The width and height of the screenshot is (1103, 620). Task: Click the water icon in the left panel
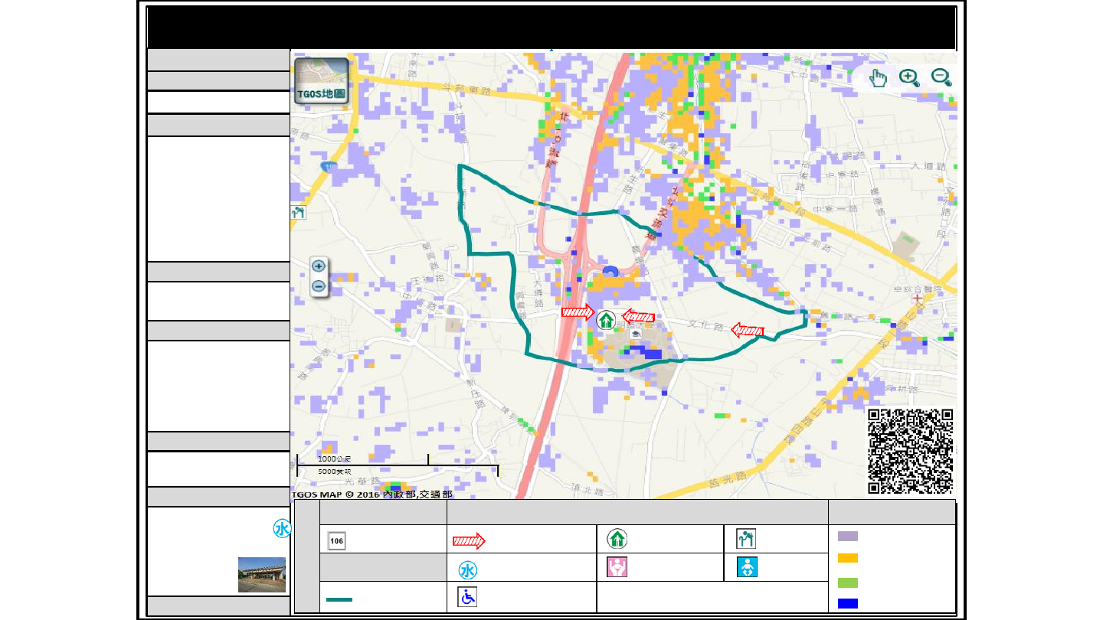pyautogui.click(x=281, y=529)
